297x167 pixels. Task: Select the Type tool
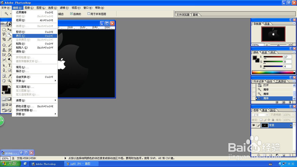pos(9,65)
